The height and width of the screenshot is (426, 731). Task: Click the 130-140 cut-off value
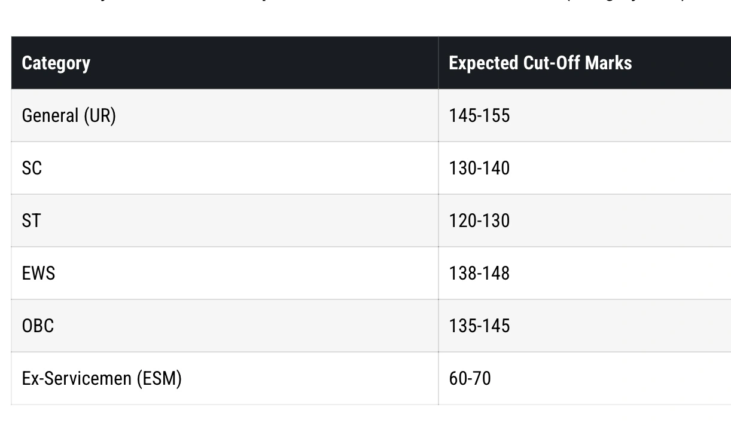point(479,168)
